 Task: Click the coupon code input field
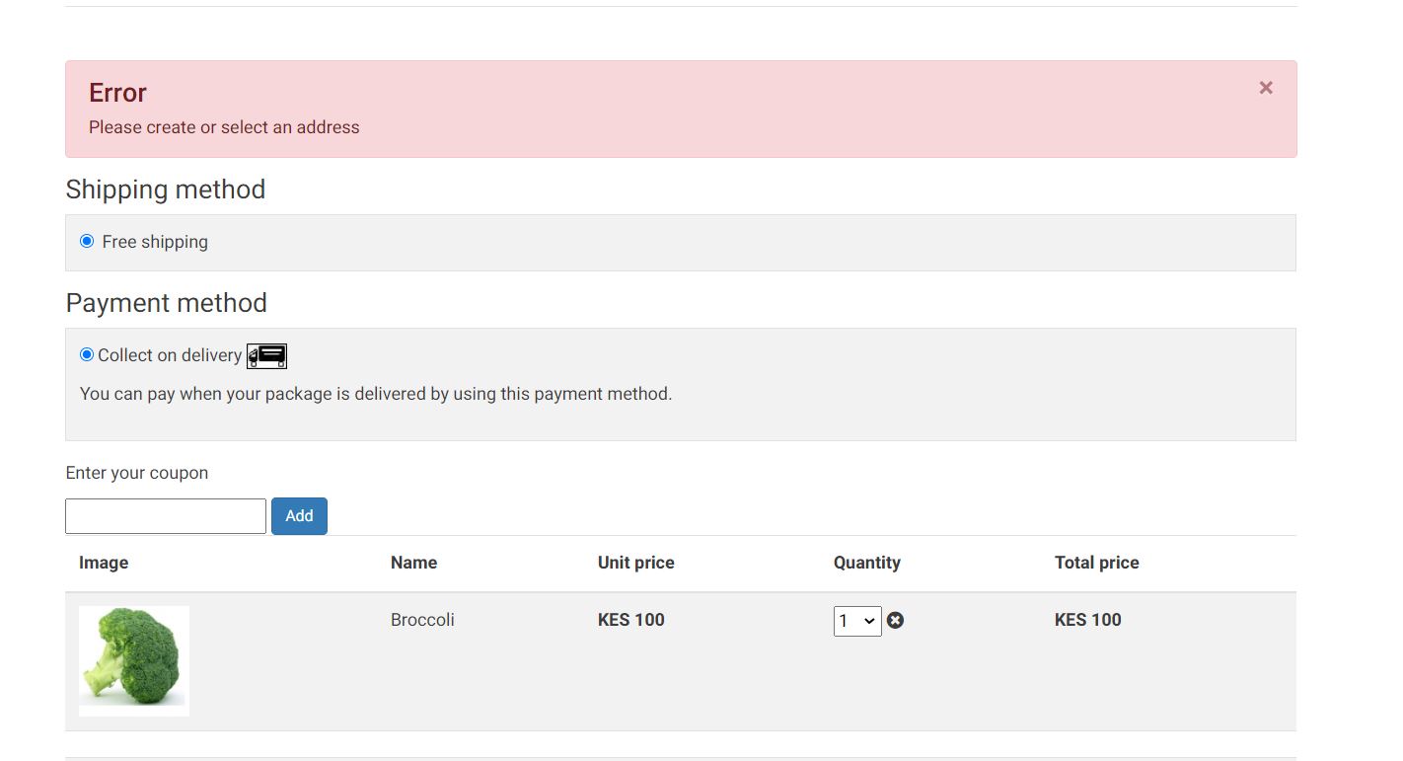pos(166,516)
